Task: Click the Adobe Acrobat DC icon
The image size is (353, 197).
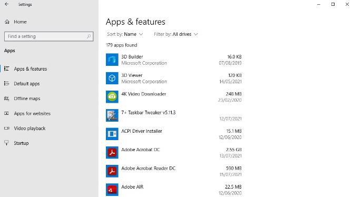Action: point(112,152)
